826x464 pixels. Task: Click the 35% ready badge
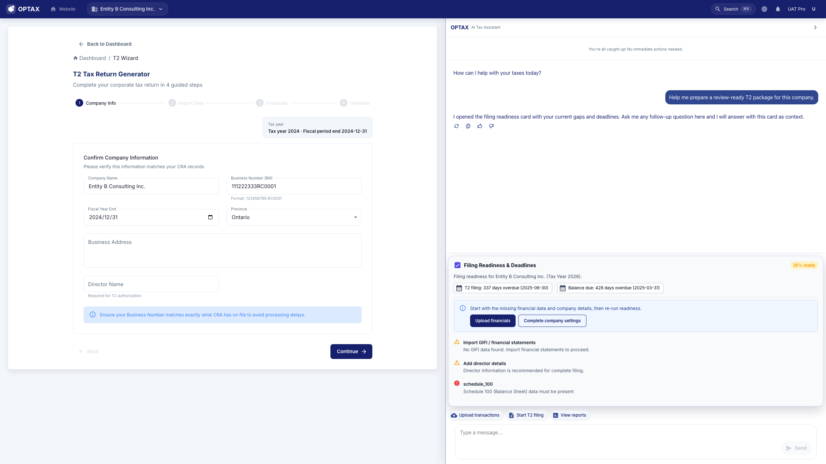coord(804,265)
